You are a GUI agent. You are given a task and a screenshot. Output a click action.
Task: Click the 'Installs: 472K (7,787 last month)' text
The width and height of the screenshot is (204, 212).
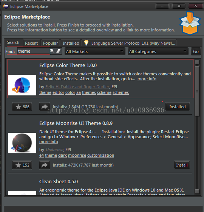pyautogui.click(x=83, y=165)
